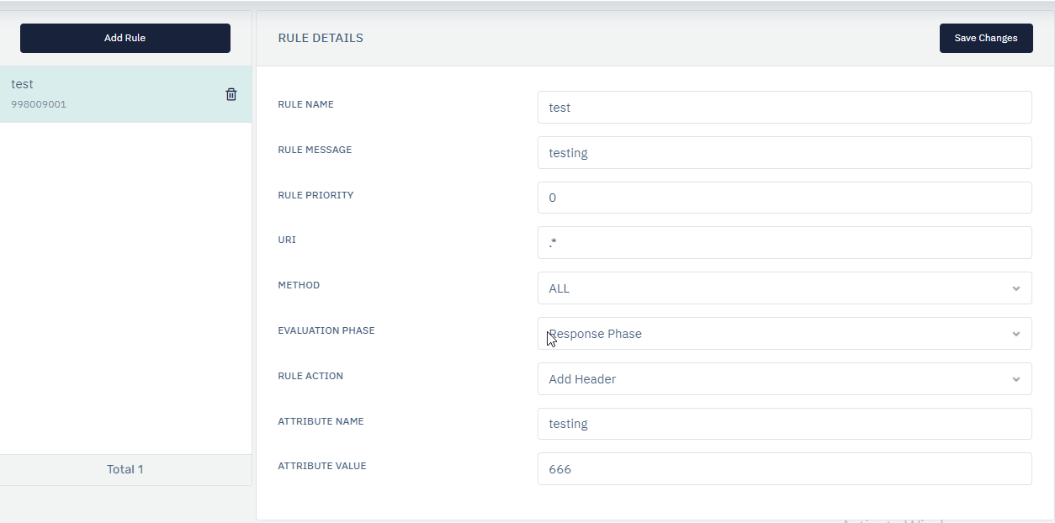Click into the URI input field

click(785, 242)
